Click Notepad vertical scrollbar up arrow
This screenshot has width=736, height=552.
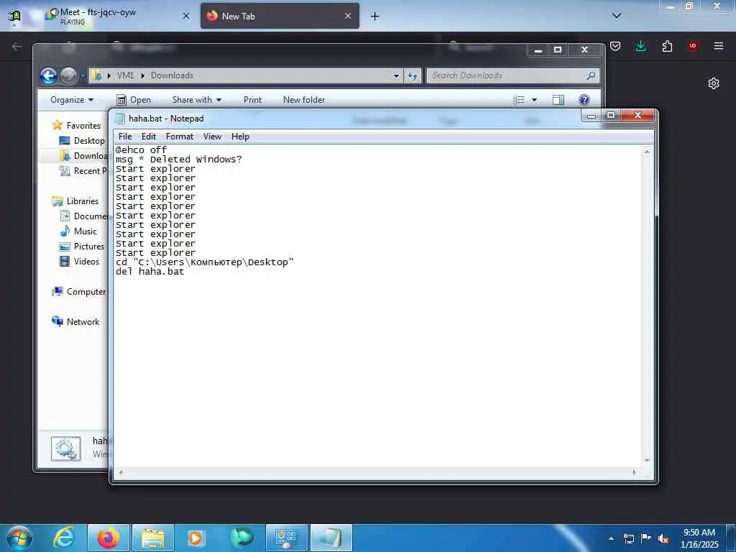[x=647, y=152]
